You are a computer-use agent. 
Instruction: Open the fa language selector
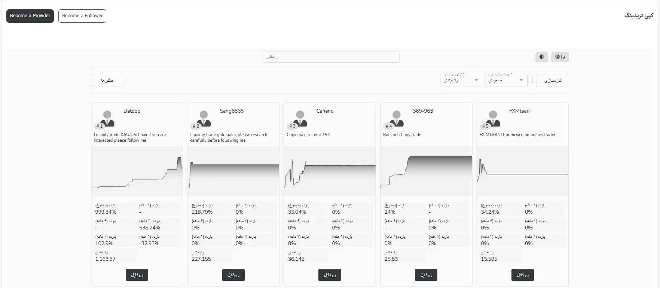(x=560, y=57)
